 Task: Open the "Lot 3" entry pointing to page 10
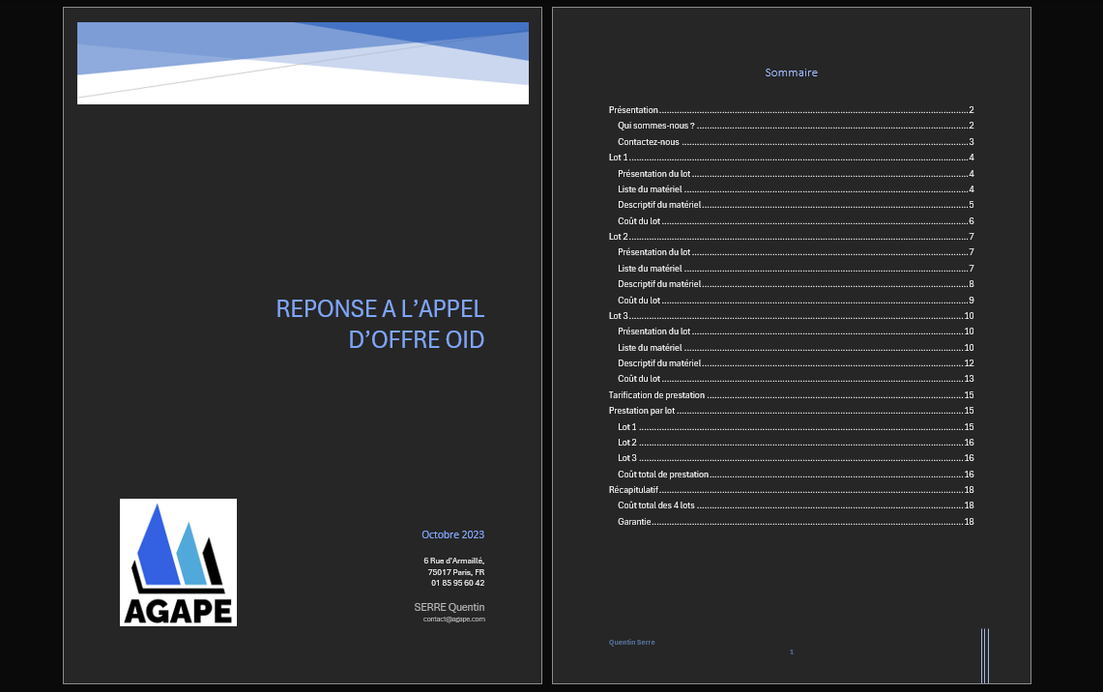pyautogui.click(x=619, y=316)
